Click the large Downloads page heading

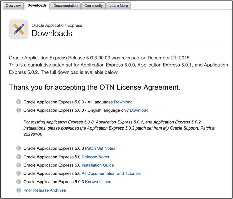[x=52, y=33]
